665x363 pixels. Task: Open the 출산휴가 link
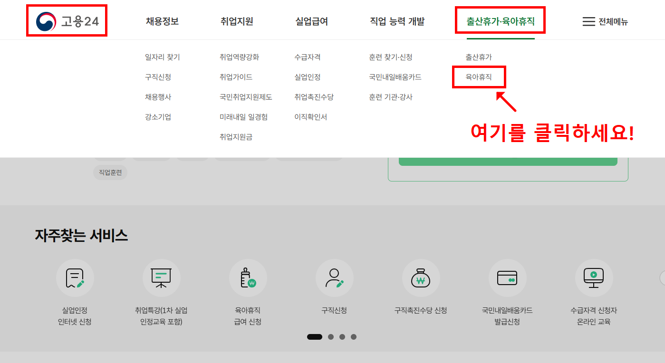(x=479, y=57)
